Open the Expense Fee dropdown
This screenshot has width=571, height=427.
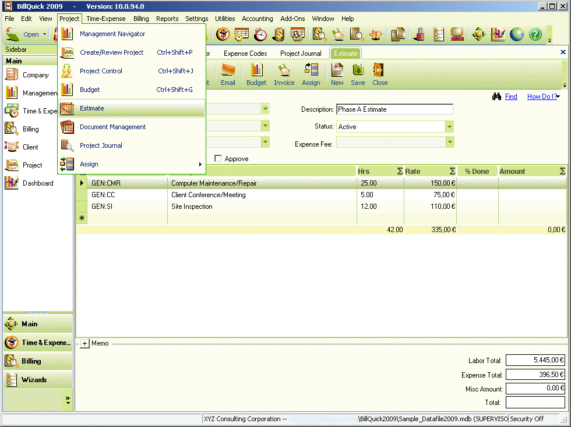(450, 142)
